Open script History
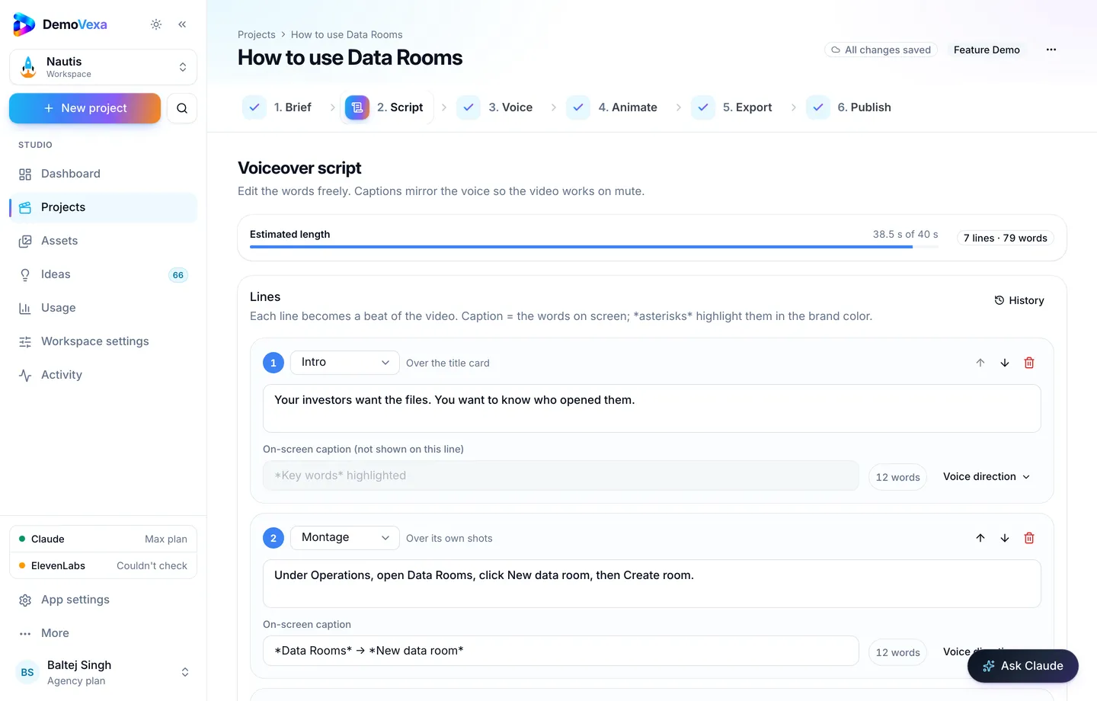The width and height of the screenshot is (1097, 701). click(x=1019, y=300)
